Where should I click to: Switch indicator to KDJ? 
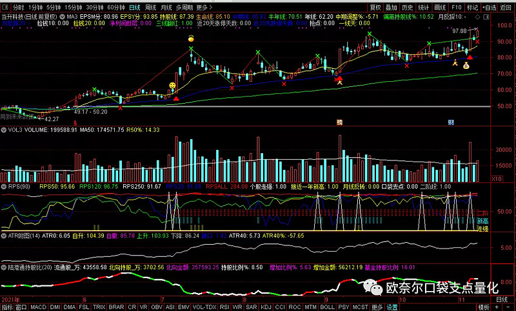(266, 307)
